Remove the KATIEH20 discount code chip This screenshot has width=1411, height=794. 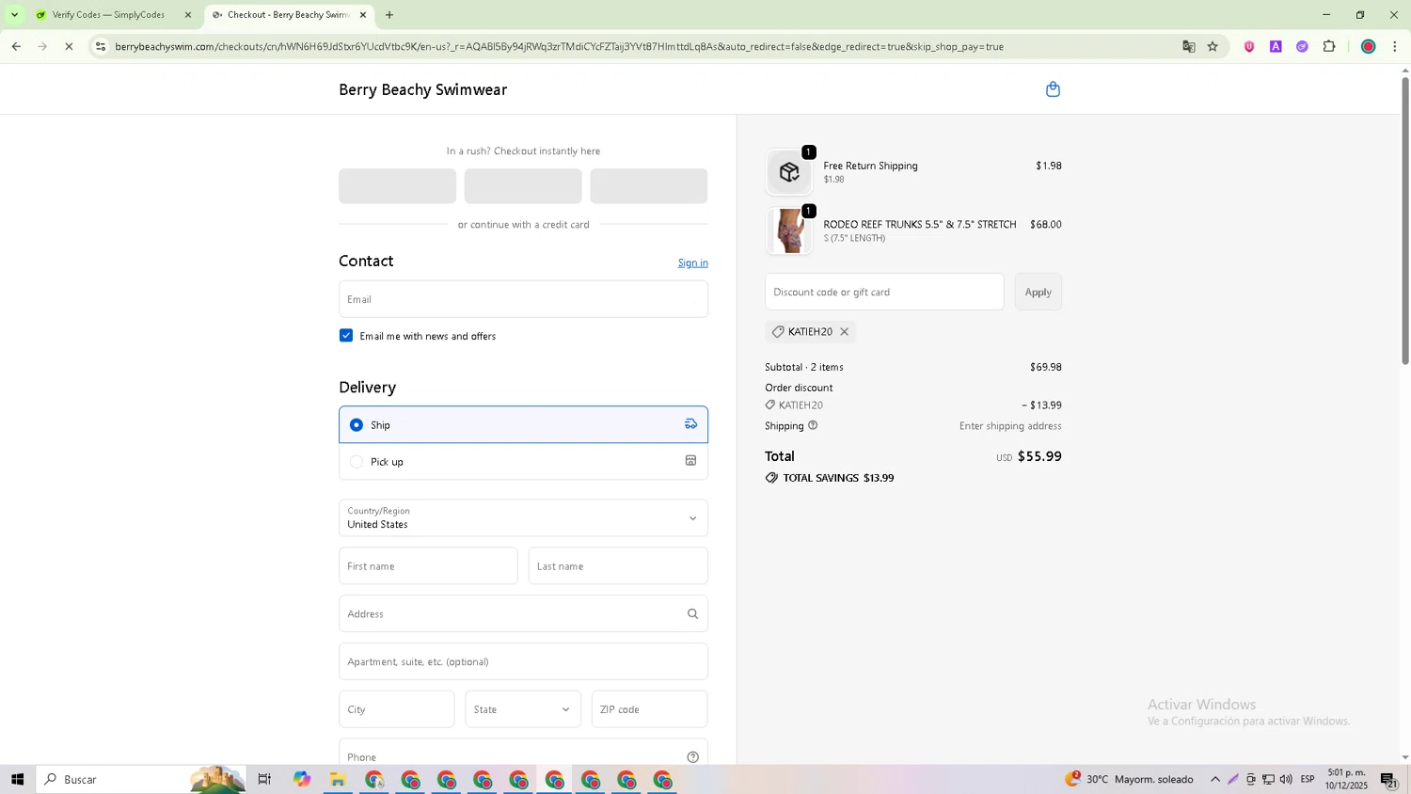844,331
